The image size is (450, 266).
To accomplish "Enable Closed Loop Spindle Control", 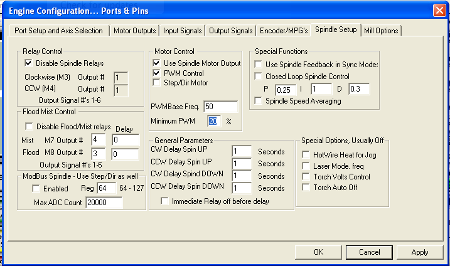I will pos(258,77).
